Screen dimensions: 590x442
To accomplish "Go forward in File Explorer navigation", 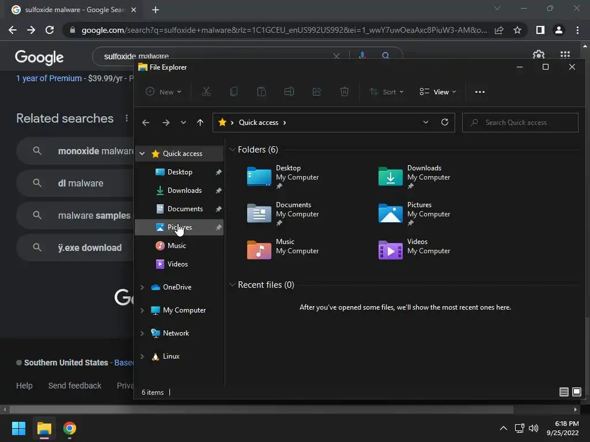I will point(165,123).
